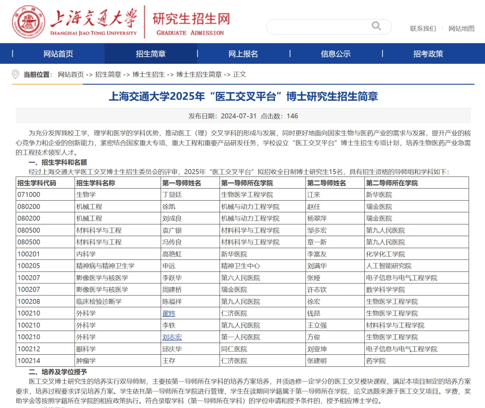Image resolution: width=485 pixels, height=408 pixels.
Task: Click the 博士生招生简章 breadcrumb link
Action: (199, 74)
